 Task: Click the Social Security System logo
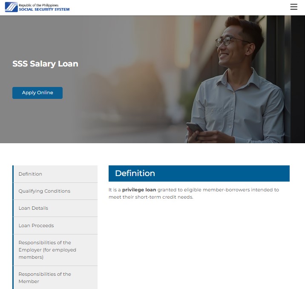click(x=37, y=7)
